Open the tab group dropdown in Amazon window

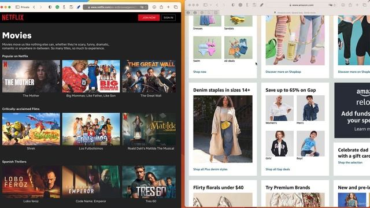pos(210,5)
